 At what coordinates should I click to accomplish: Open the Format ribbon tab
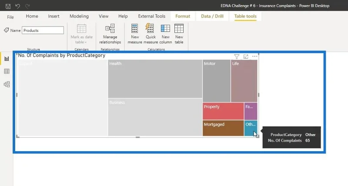pyautogui.click(x=183, y=16)
